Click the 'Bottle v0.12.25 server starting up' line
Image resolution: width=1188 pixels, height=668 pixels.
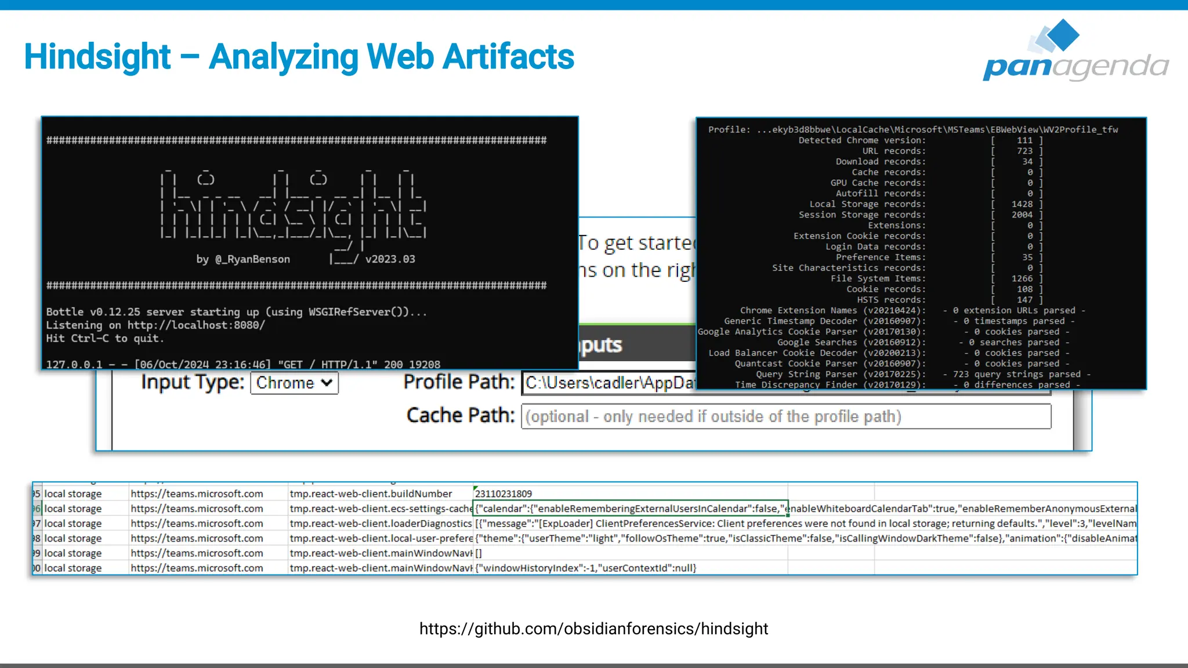(236, 312)
